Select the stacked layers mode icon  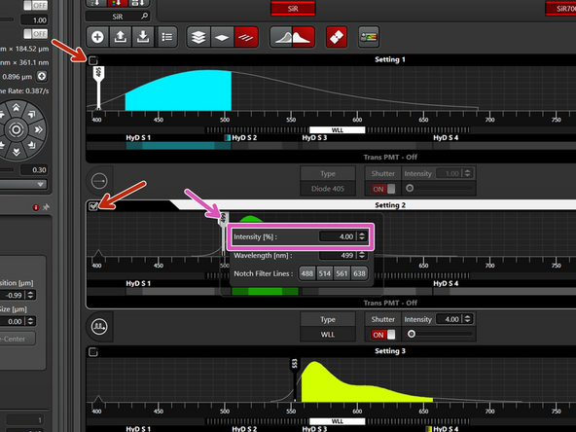point(198,37)
